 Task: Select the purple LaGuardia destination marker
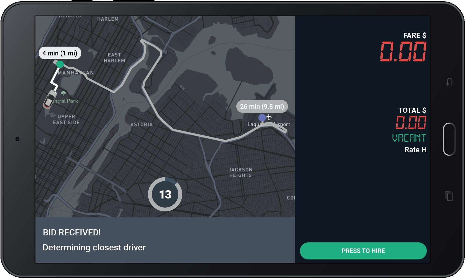pyautogui.click(x=262, y=118)
